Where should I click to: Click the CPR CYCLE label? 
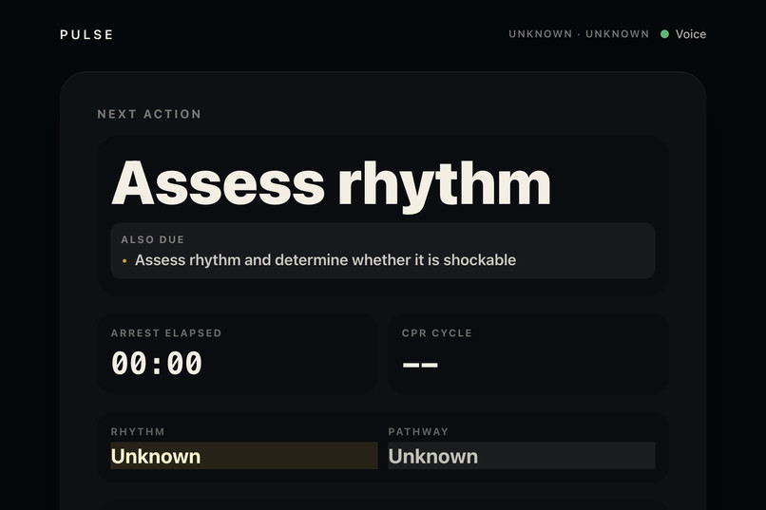coord(437,333)
